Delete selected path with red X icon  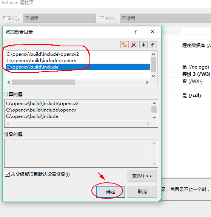(134, 45)
